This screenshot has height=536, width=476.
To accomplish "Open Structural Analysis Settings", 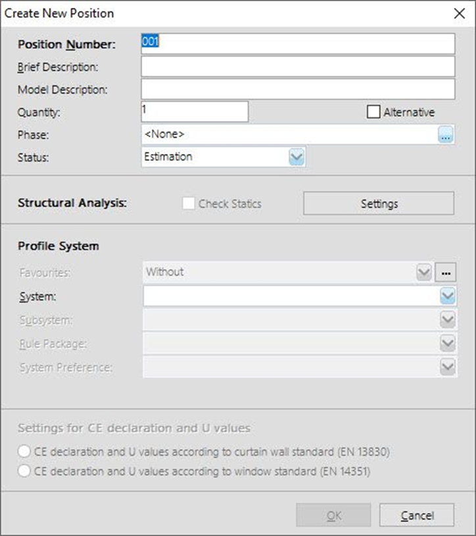I will 379,203.
